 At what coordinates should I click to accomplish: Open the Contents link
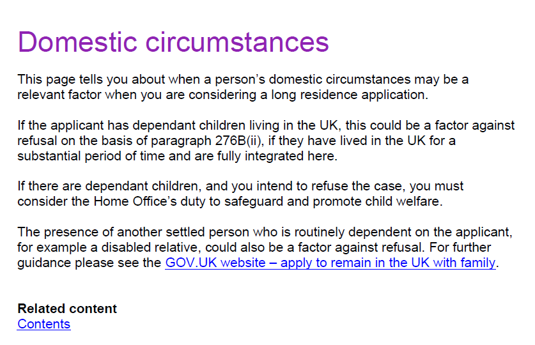[x=44, y=324]
